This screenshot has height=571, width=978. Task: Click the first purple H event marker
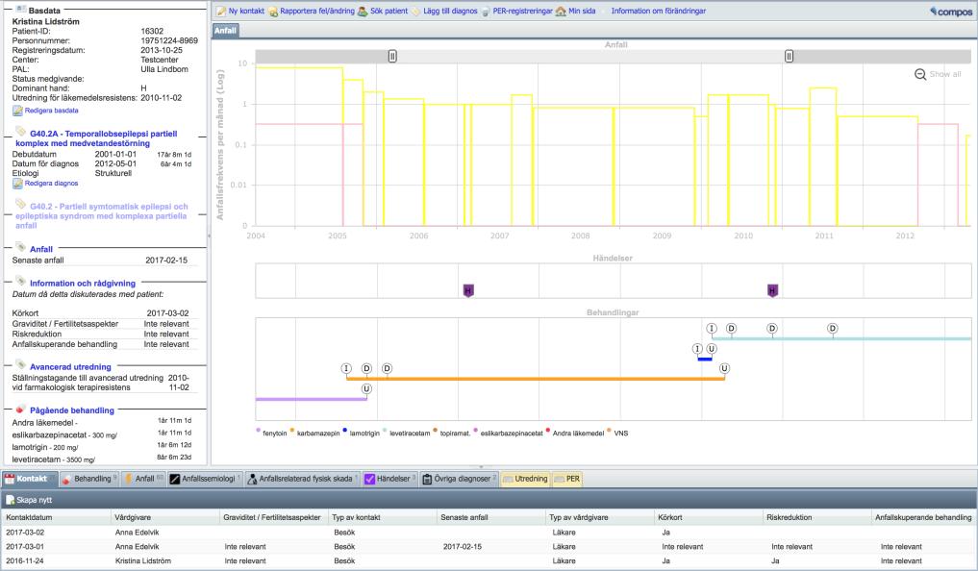[x=468, y=290]
